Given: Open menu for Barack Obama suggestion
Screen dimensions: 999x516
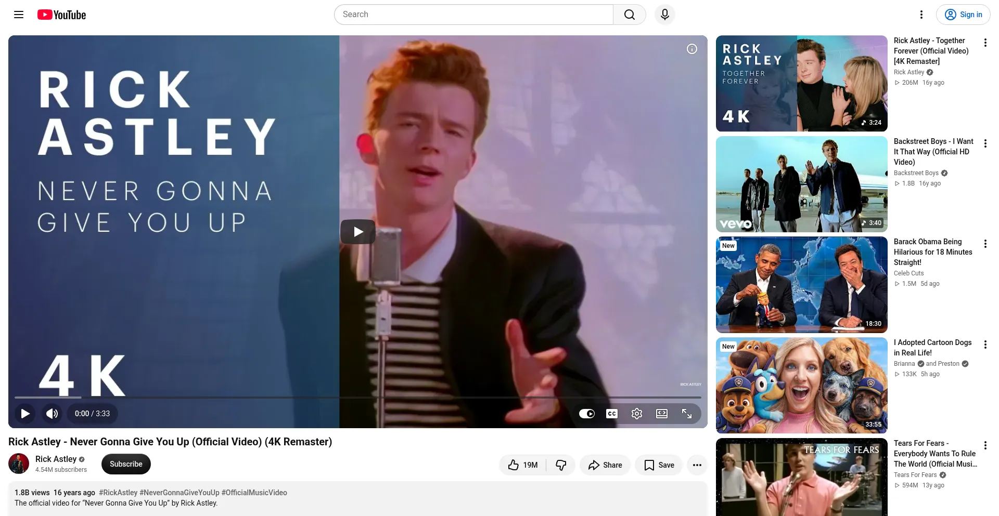Looking at the screenshot, I should point(985,244).
